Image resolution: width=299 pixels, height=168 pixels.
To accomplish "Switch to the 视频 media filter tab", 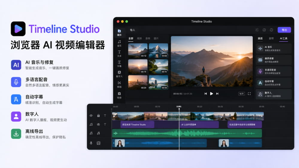I will coord(139,39).
